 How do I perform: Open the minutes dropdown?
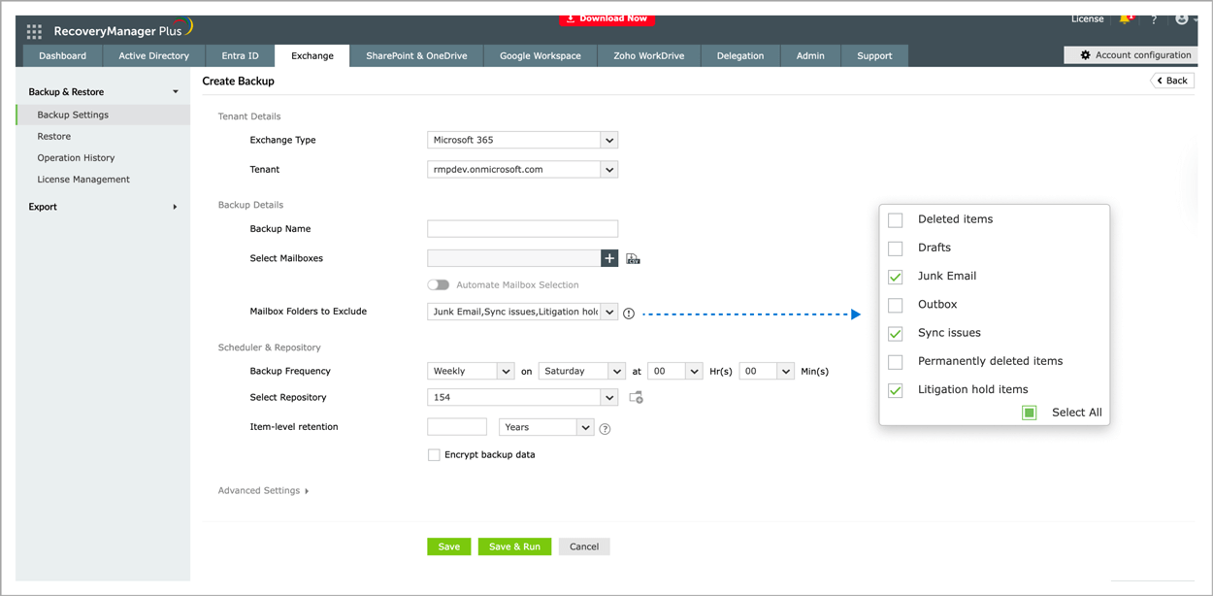767,371
